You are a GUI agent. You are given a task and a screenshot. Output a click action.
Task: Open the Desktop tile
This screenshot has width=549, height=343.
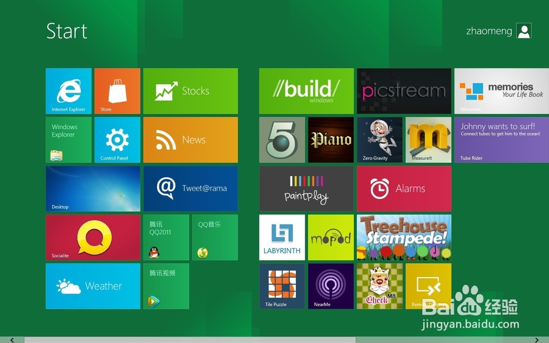(x=93, y=189)
